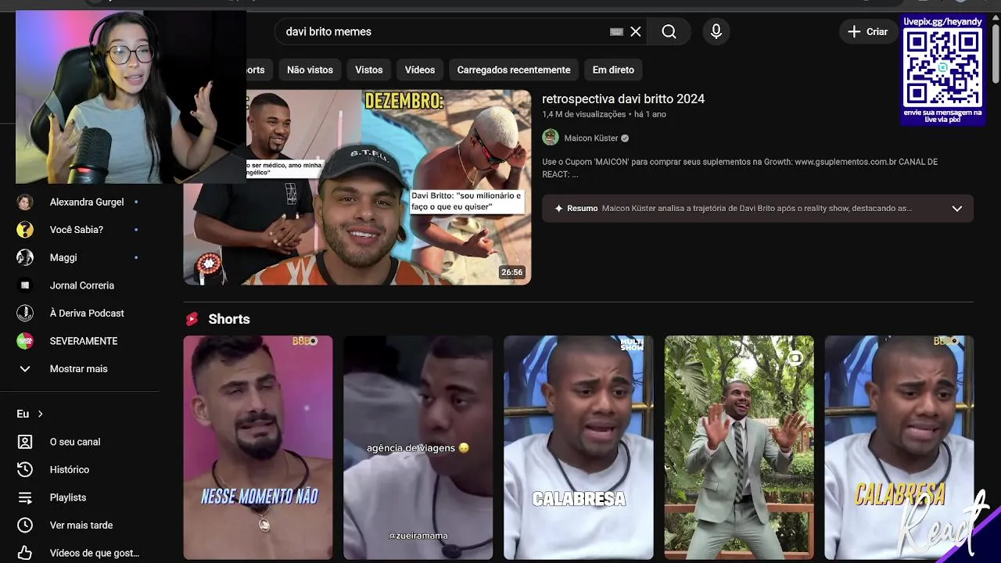This screenshot has width=1001, height=563.
Task: Open yellow-text CALABRESA short
Action: pos(899,447)
